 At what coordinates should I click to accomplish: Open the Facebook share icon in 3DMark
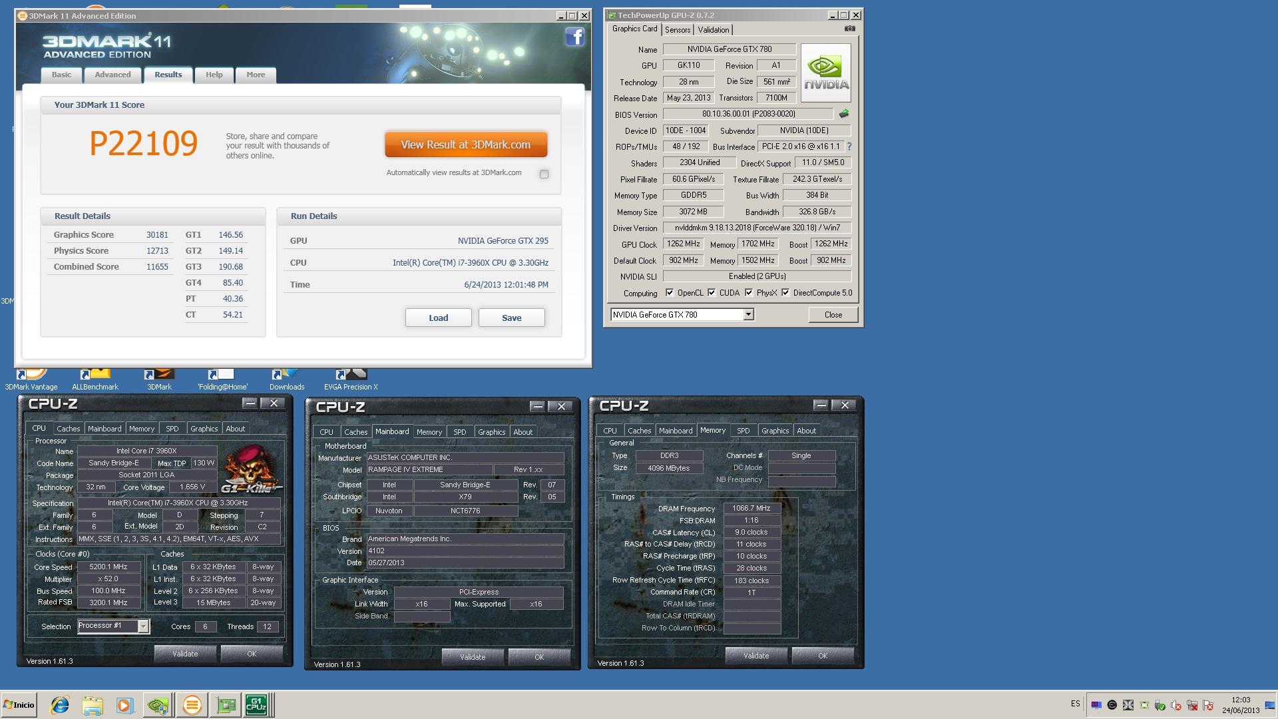click(575, 37)
